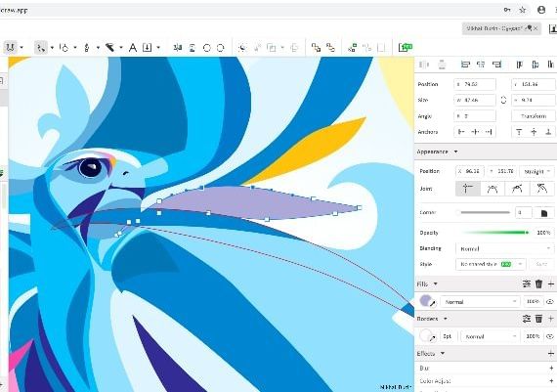Click the group nodes toolbar icon
The image size is (557, 392).
[x=353, y=48]
